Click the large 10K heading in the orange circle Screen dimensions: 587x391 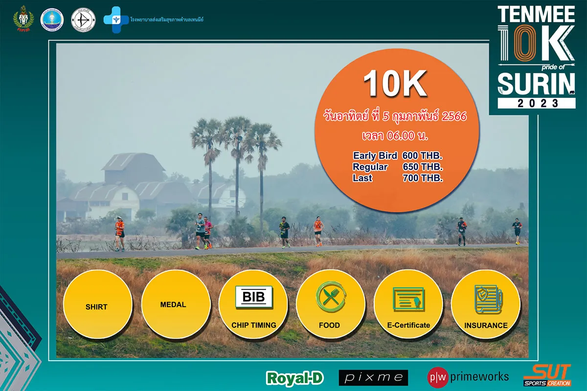coord(395,85)
